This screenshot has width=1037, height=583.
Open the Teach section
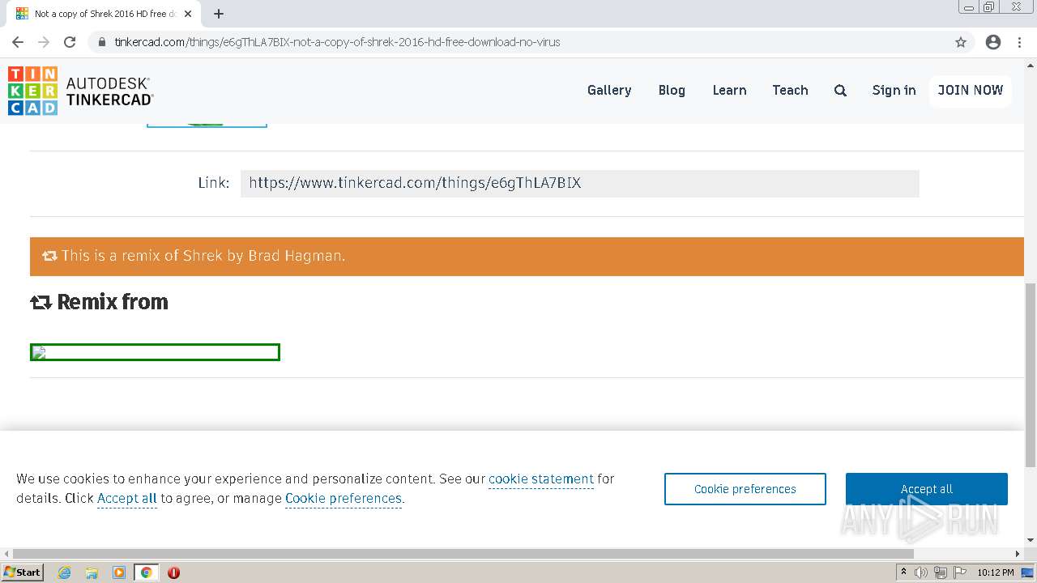790,91
